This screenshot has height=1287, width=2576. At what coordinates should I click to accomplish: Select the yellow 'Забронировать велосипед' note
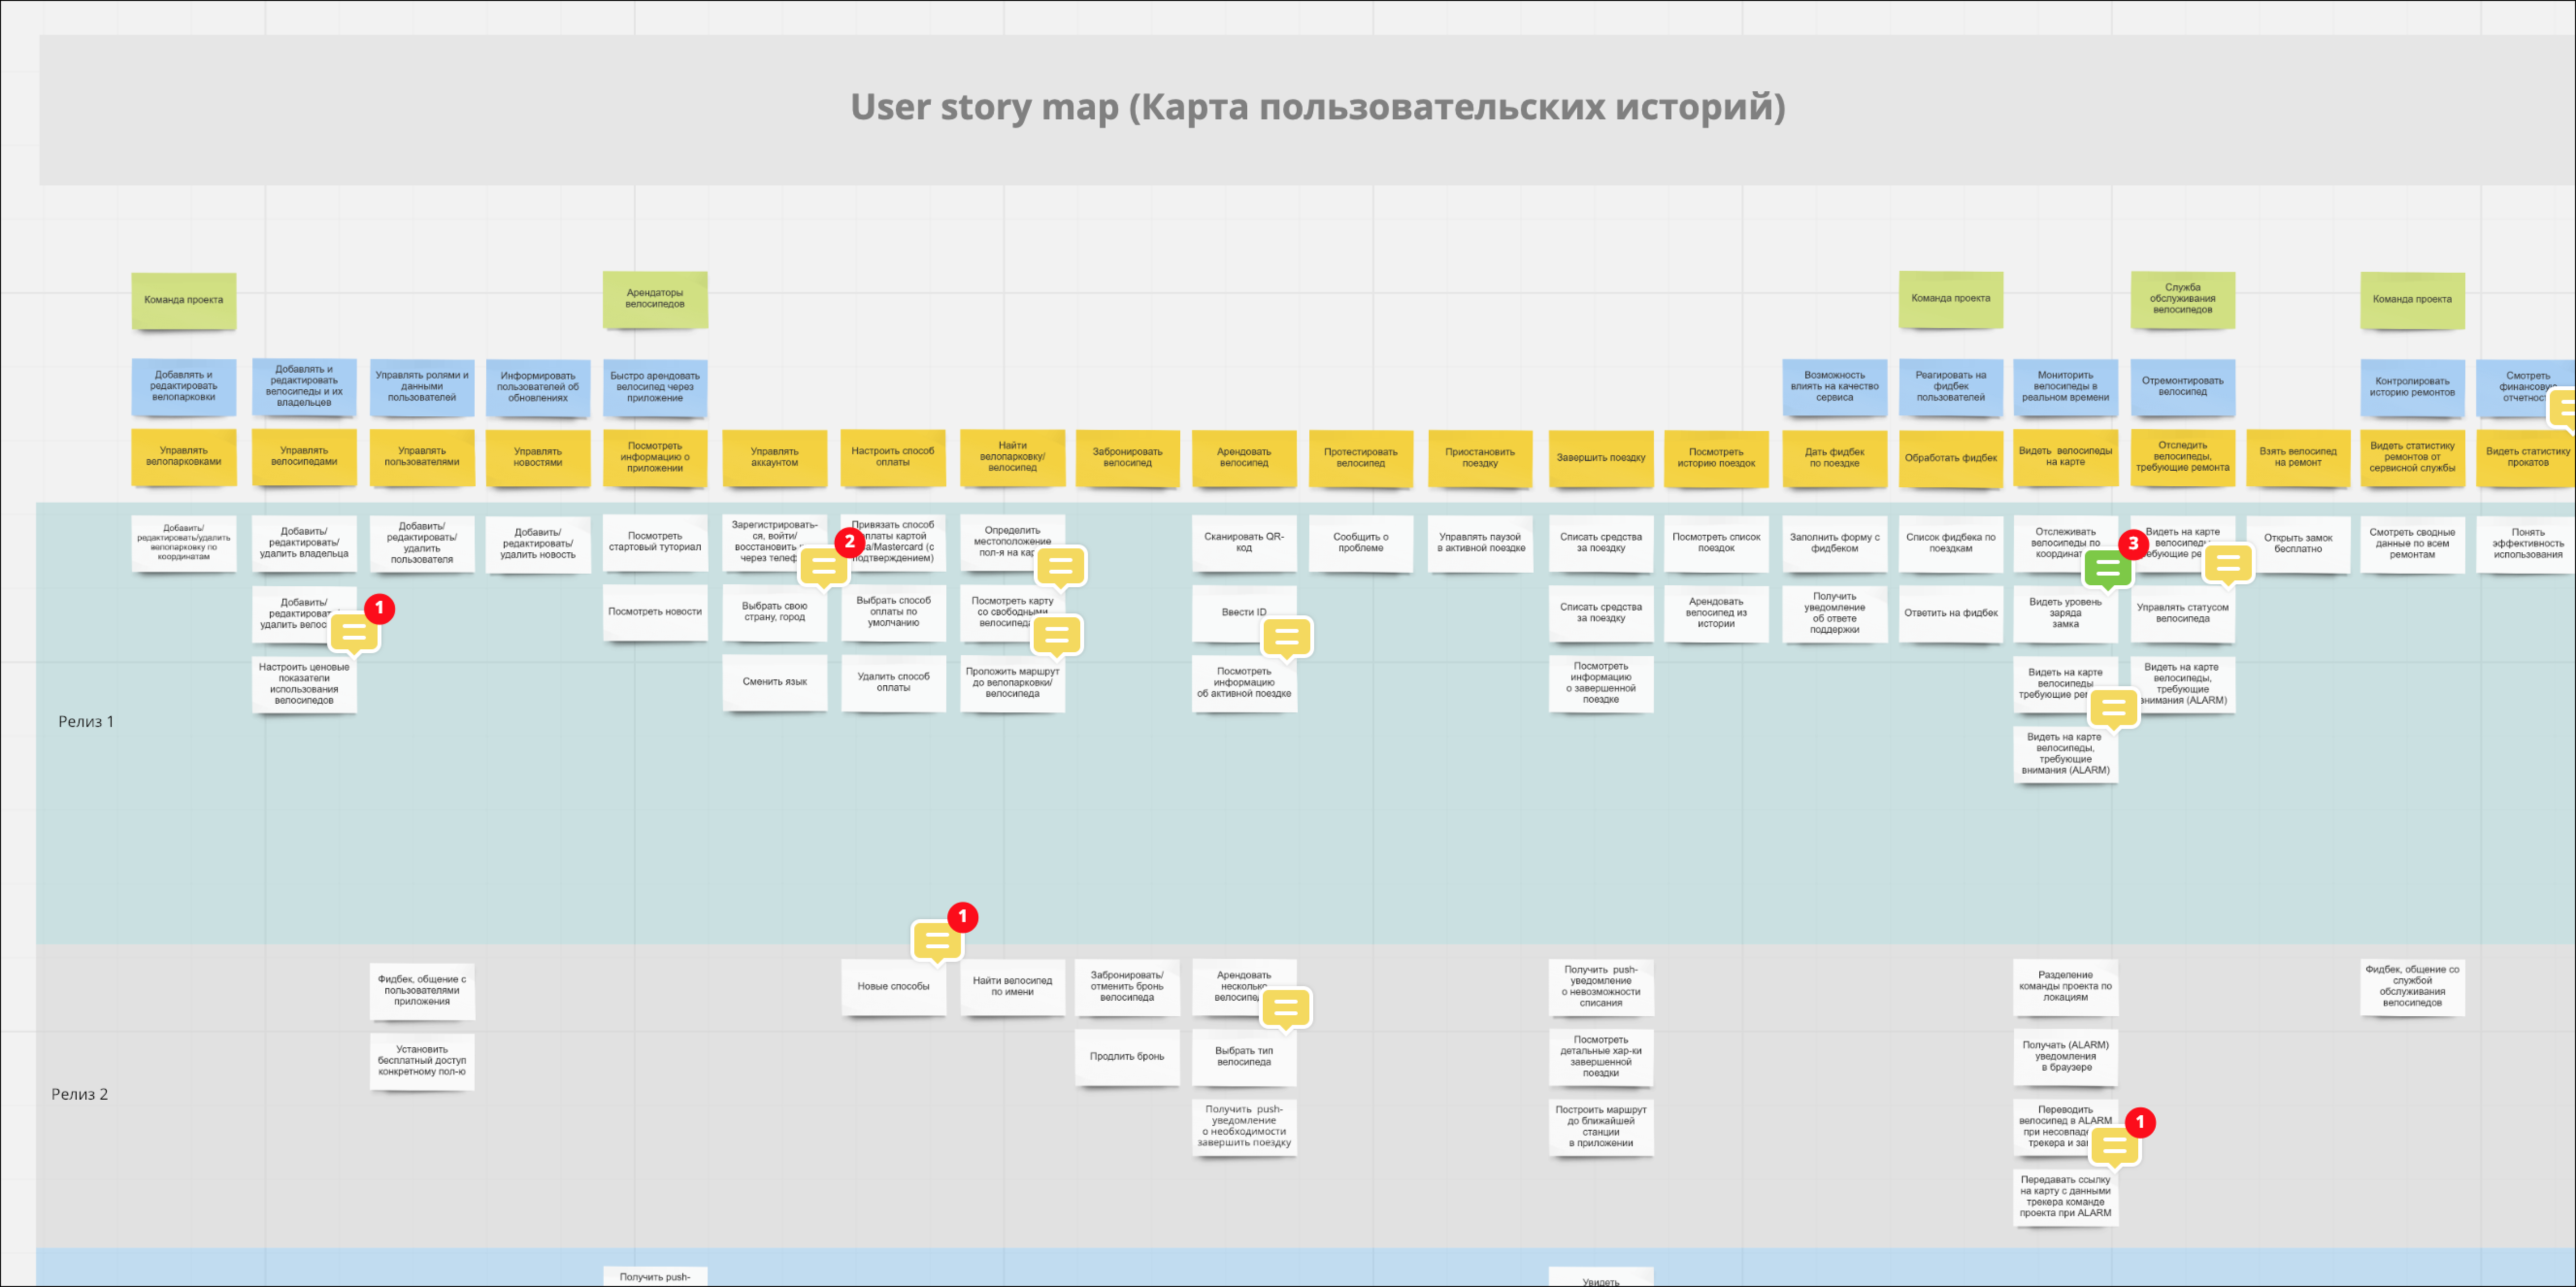click(x=1127, y=458)
